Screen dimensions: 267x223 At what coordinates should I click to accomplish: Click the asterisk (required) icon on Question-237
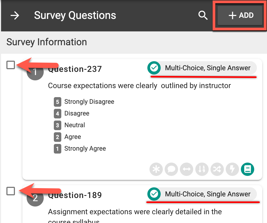(x=156, y=170)
